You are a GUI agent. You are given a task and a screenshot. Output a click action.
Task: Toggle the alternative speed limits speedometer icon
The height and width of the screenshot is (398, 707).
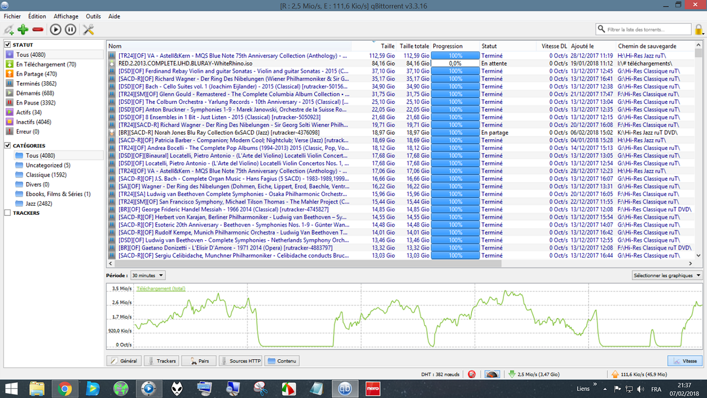pos(492,374)
